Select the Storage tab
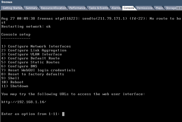The height and width of the screenshot is (122, 182). click(x=171, y=8)
